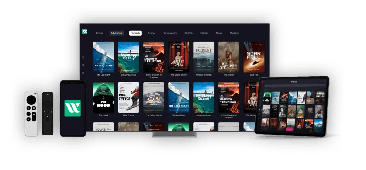Tap the pink button on the tablet

pos(289,129)
